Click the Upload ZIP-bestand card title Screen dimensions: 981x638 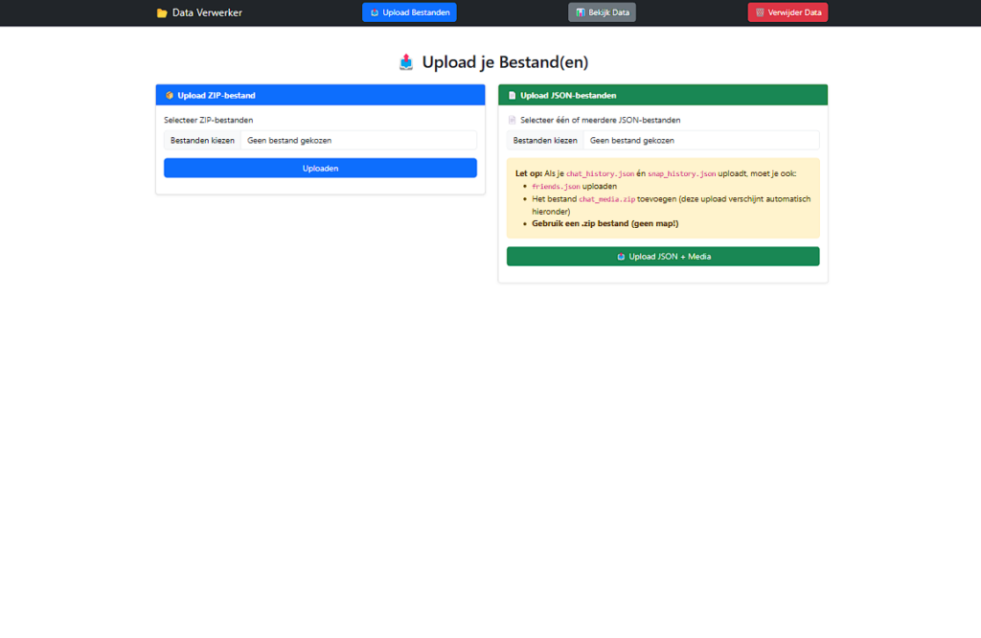point(217,96)
